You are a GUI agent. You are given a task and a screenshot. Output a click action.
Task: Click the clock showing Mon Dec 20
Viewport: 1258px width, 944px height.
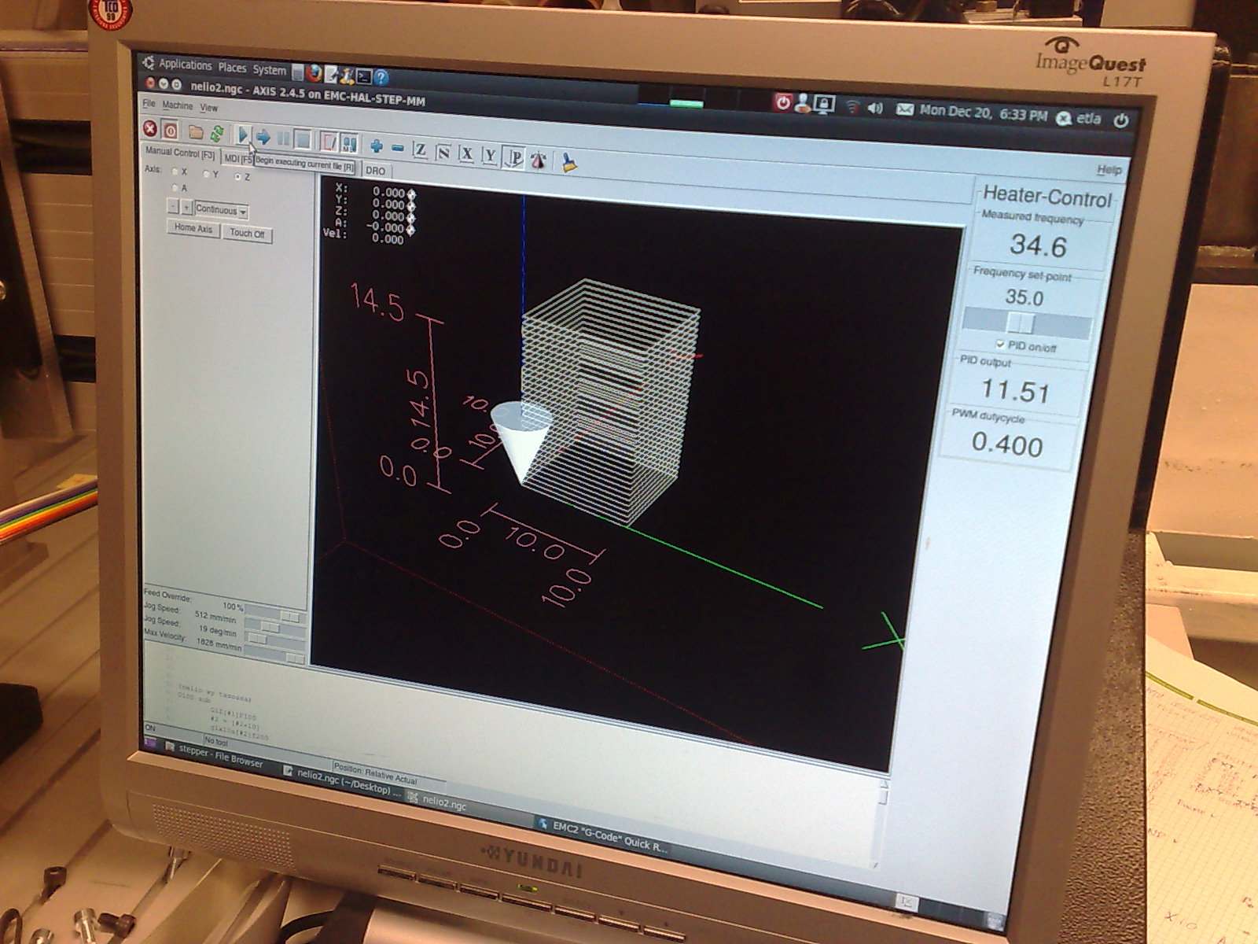983,112
